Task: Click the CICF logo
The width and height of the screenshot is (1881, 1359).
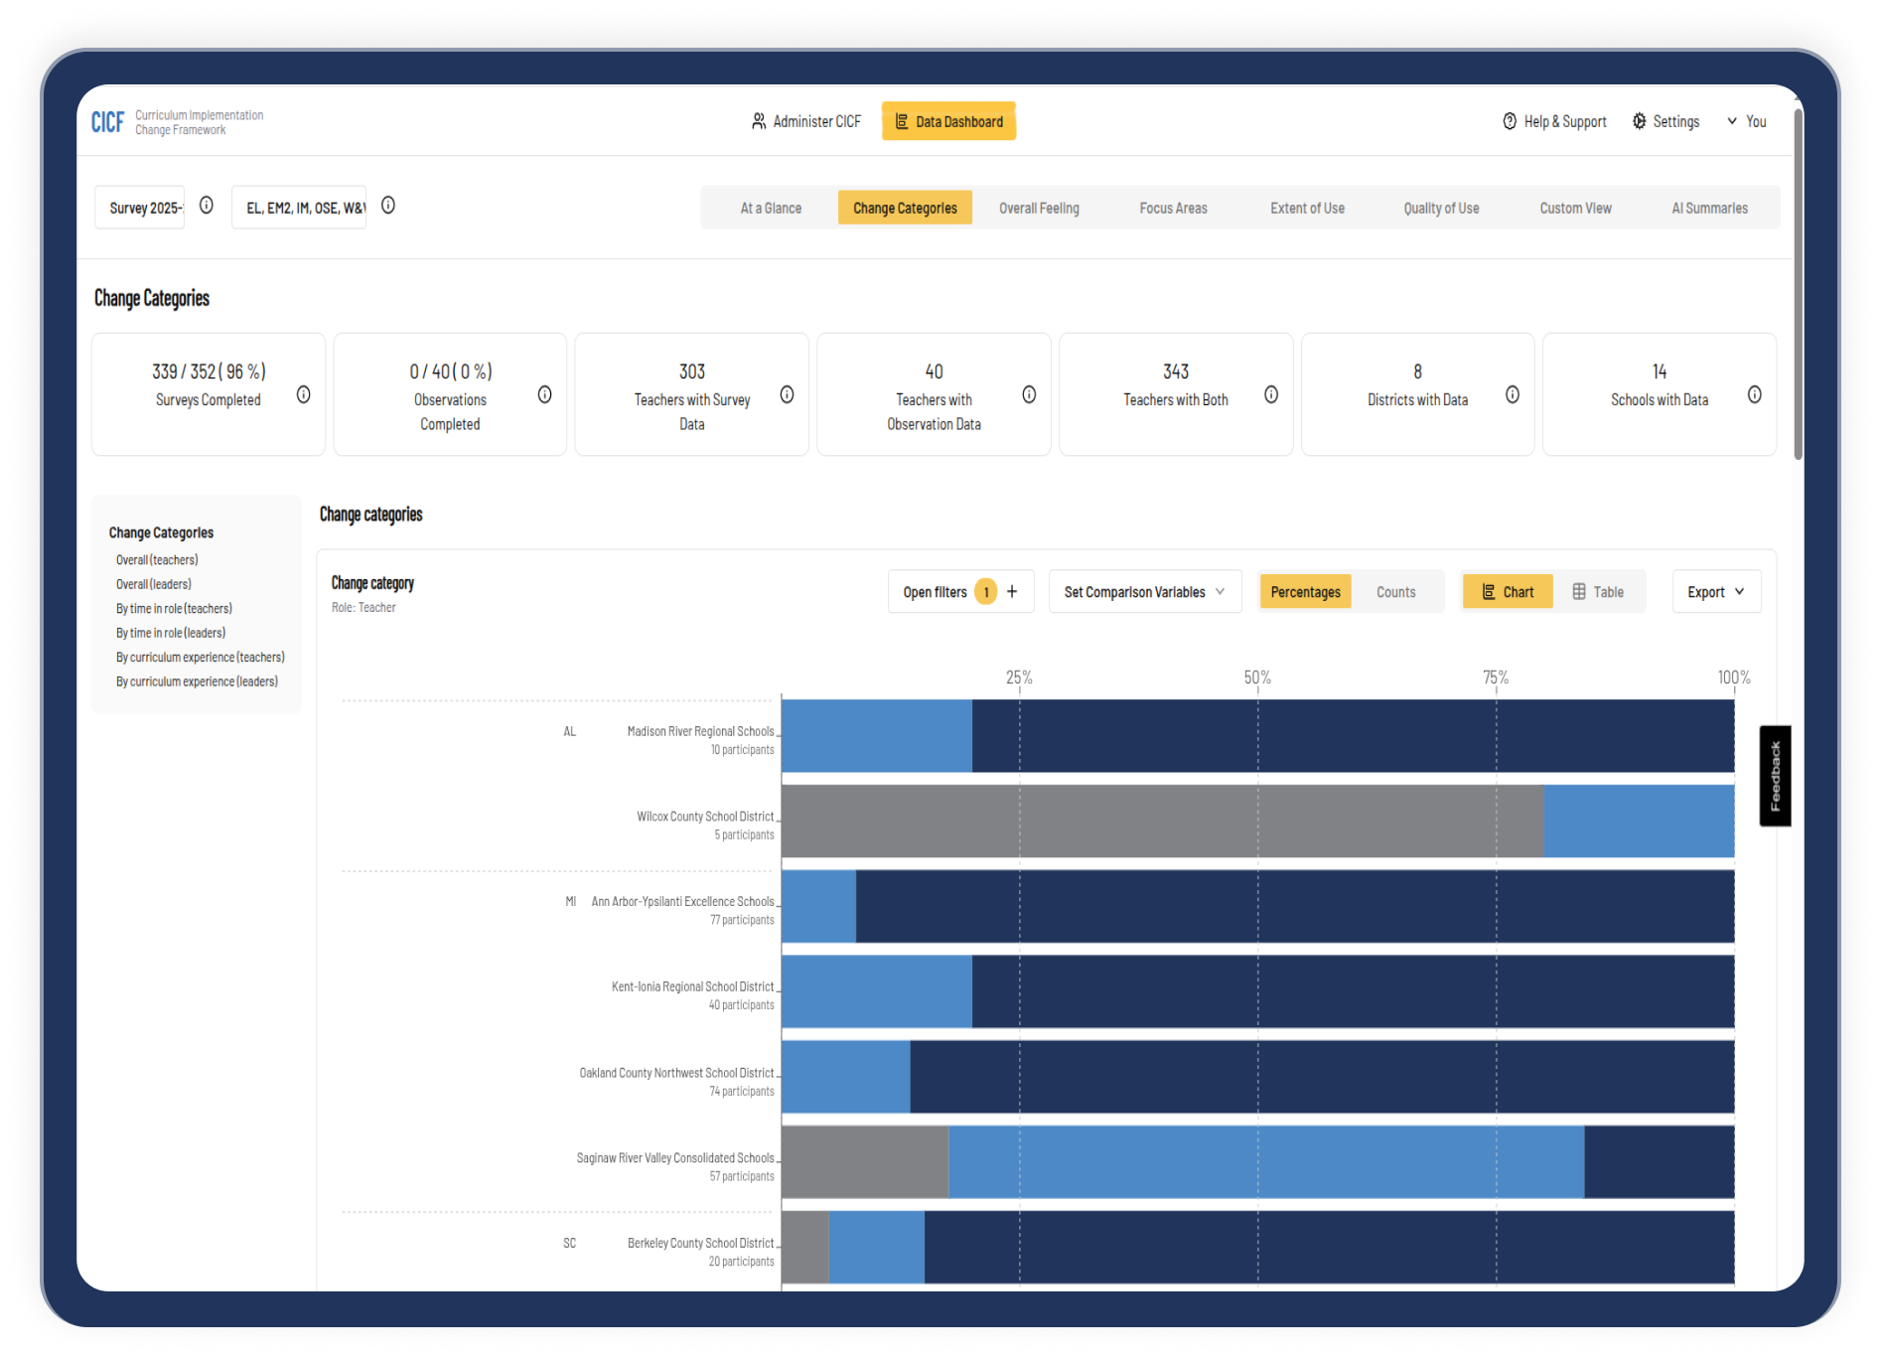Action: (x=107, y=122)
